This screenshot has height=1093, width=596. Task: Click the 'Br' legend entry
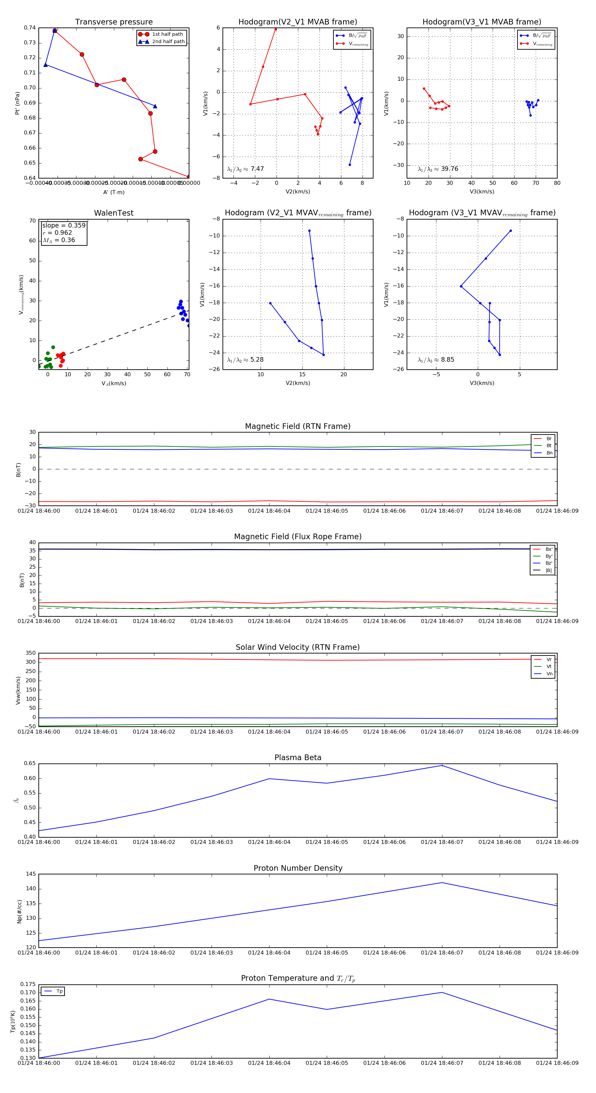[543, 439]
